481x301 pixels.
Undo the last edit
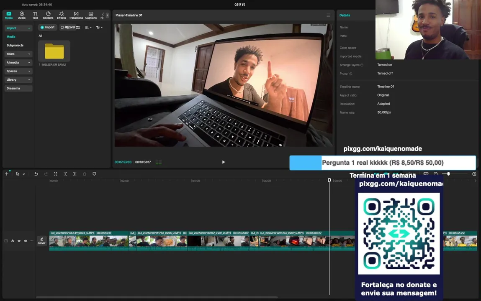click(x=36, y=174)
